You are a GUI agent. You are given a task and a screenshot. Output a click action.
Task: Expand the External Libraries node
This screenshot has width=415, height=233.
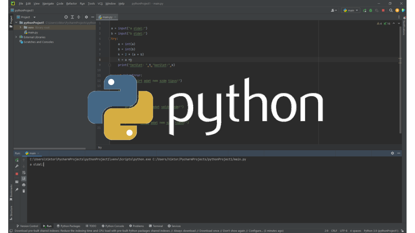[16, 37]
